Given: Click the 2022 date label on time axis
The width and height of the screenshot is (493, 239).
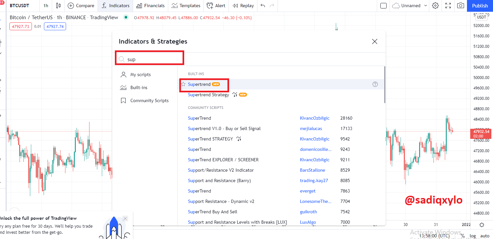Looking at the screenshot, I should (x=466, y=225).
